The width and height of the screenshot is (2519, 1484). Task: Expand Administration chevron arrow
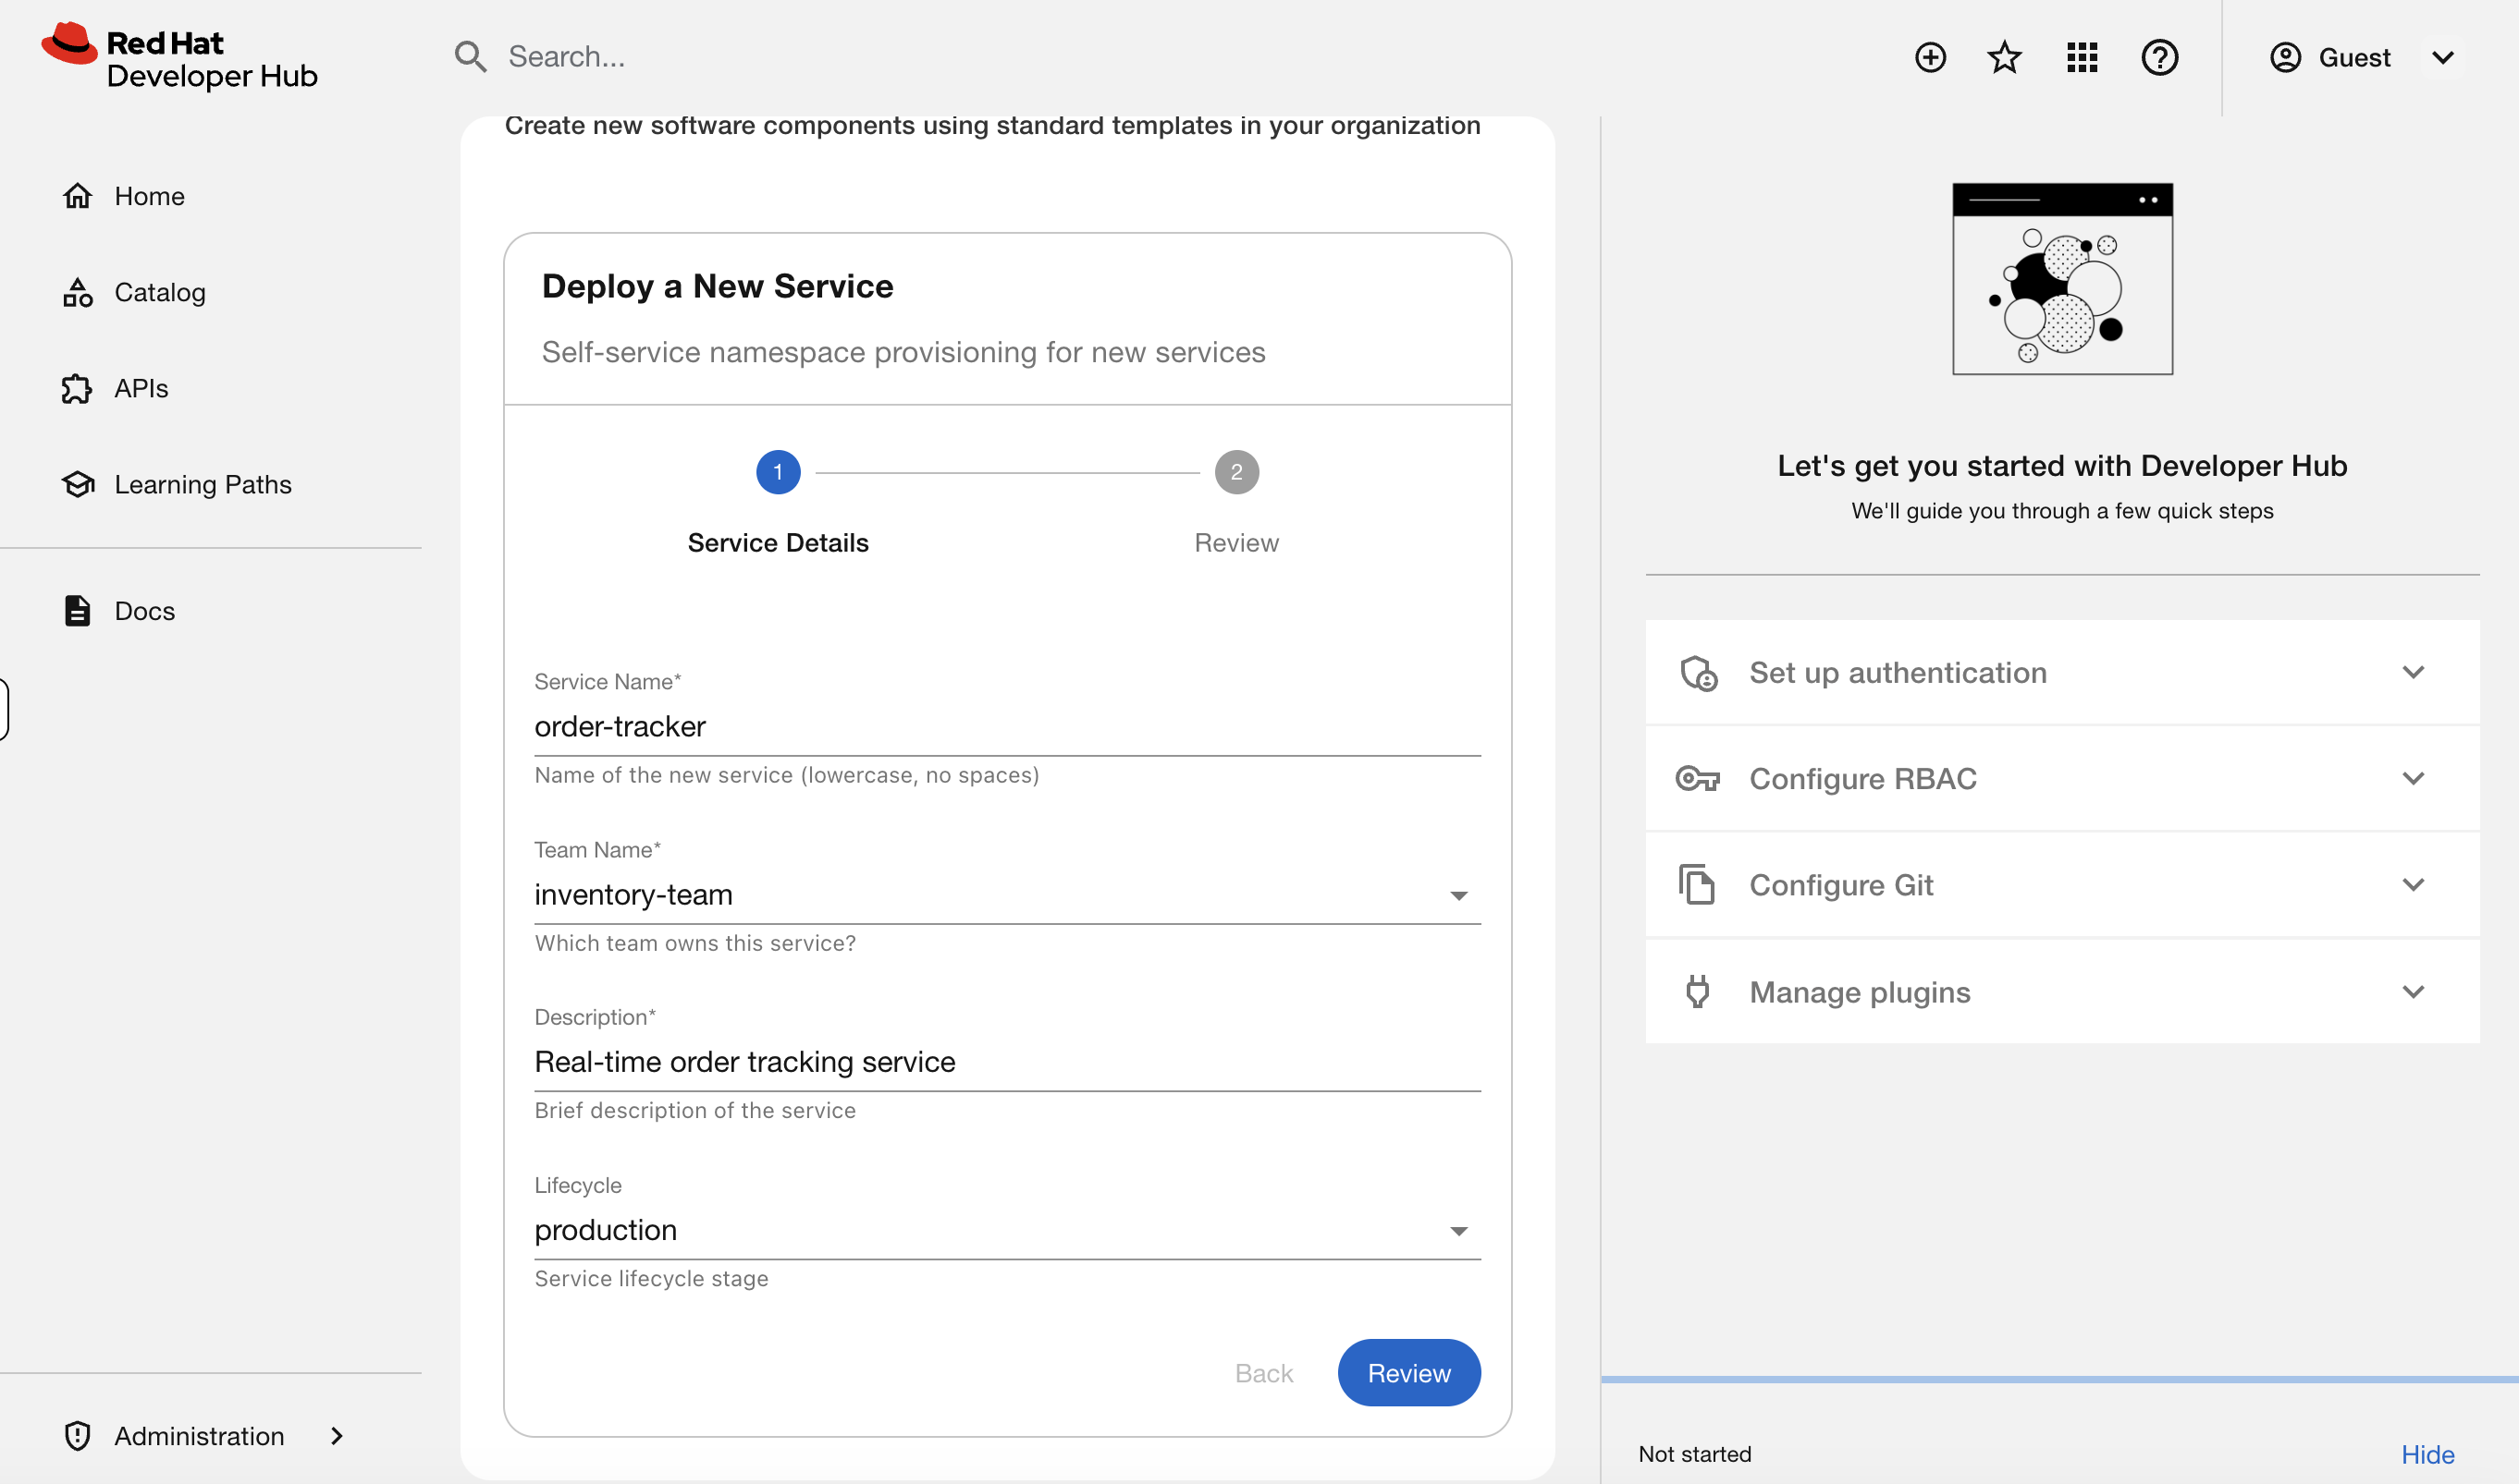click(337, 1435)
